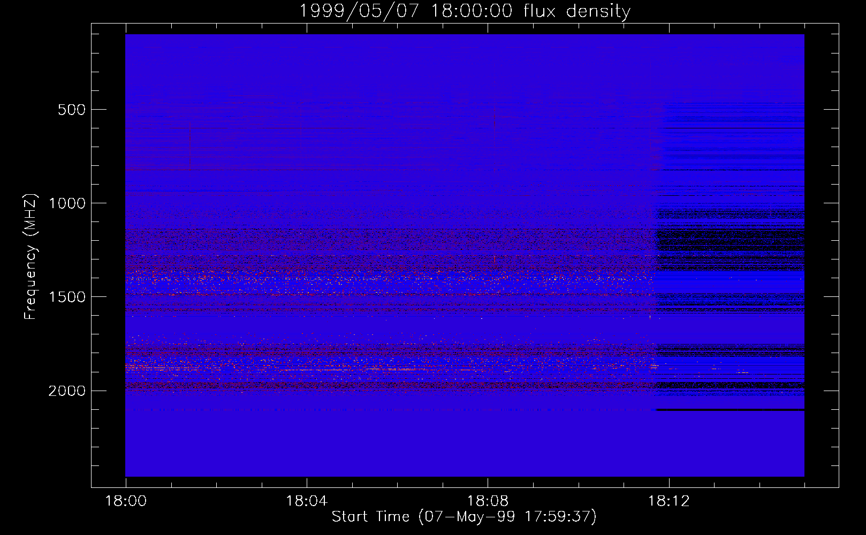Click the 18:04 time tick label
This screenshot has width=866, height=535.
pos(307,501)
